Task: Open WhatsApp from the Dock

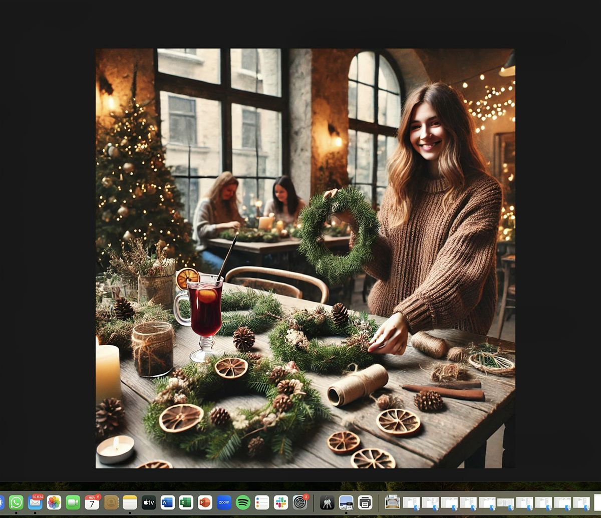Action: pos(16,503)
